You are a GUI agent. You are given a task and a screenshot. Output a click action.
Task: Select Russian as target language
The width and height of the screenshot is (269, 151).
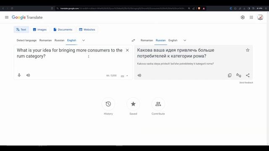coord(161,40)
